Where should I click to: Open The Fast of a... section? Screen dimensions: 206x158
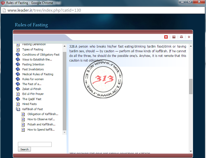point(32,84)
